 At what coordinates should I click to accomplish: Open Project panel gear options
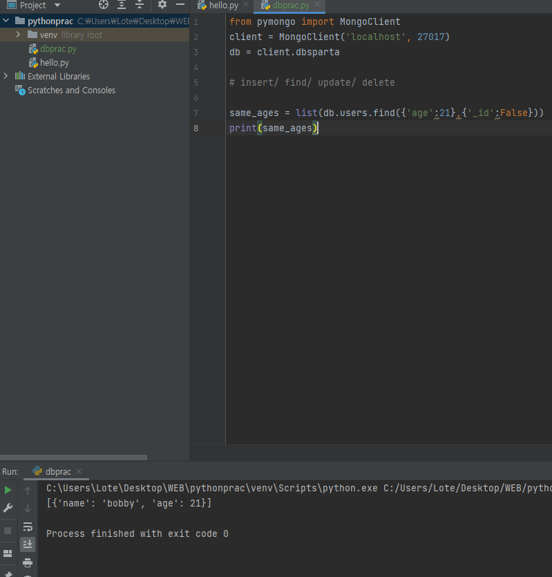(x=162, y=4)
